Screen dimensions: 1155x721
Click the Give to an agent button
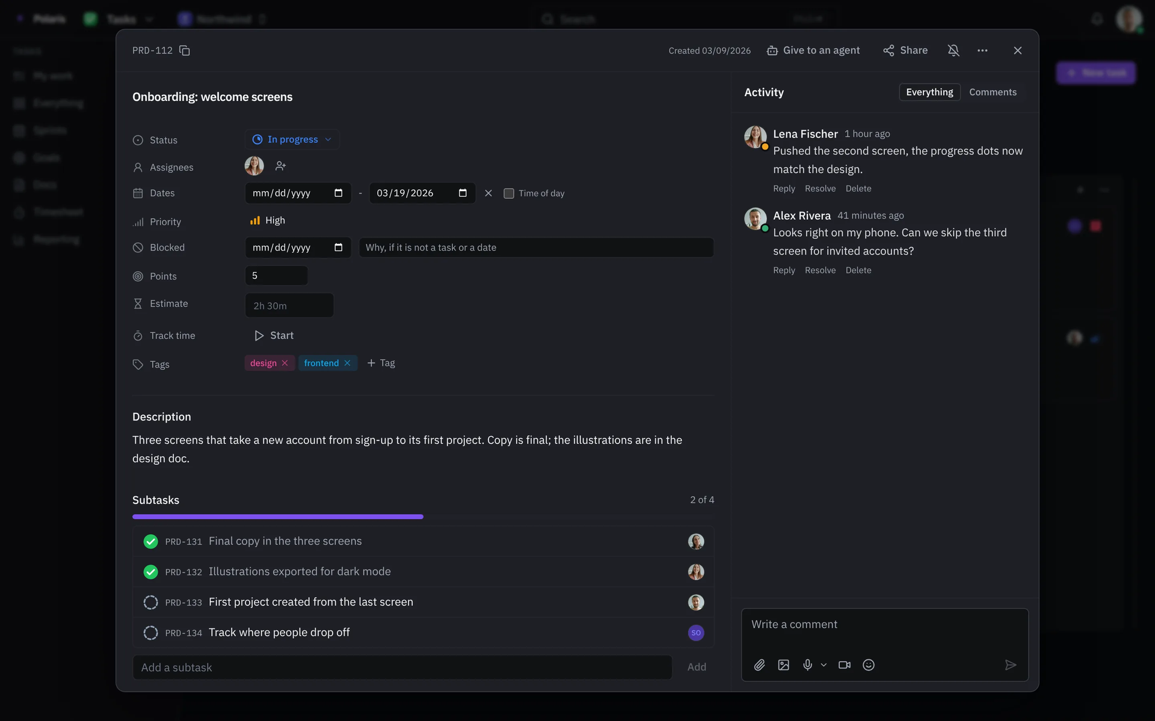[x=813, y=50]
